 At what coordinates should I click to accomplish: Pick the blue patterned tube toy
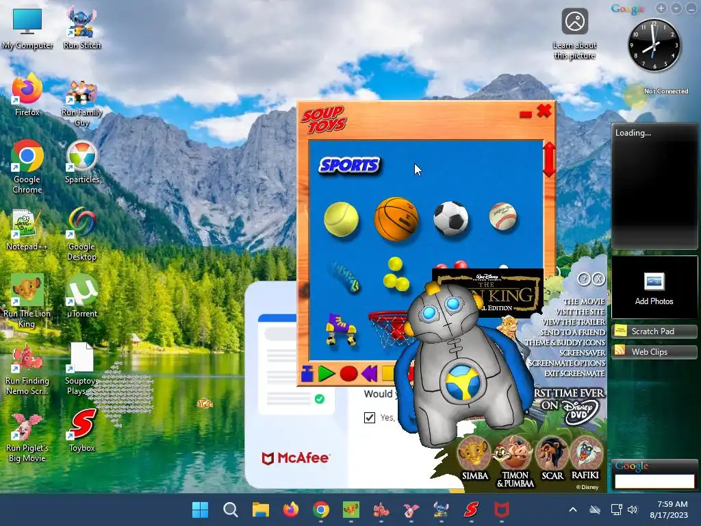(x=345, y=277)
